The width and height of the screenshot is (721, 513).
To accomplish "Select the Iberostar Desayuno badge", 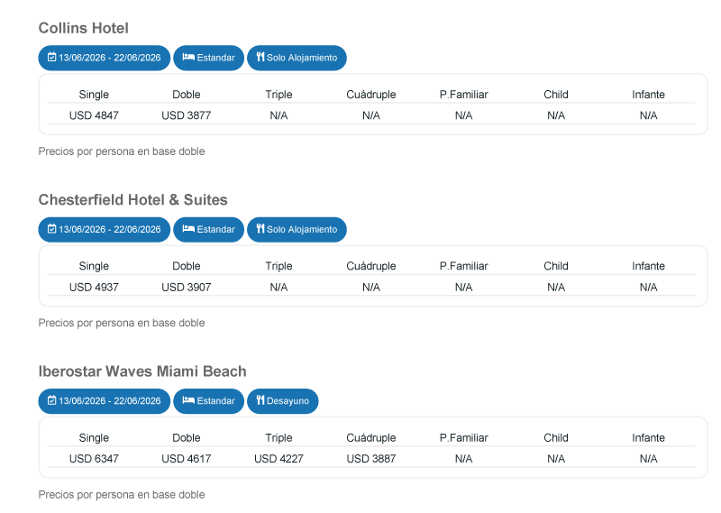I will pyautogui.click(x=283, y=401).
